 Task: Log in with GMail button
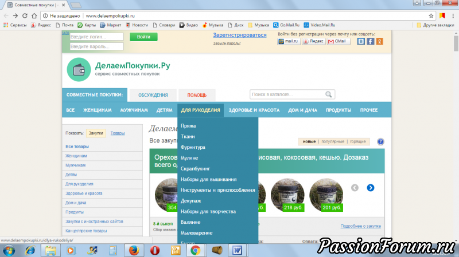click(339, 41)
